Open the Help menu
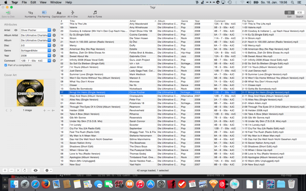 [x=68, y=2]
